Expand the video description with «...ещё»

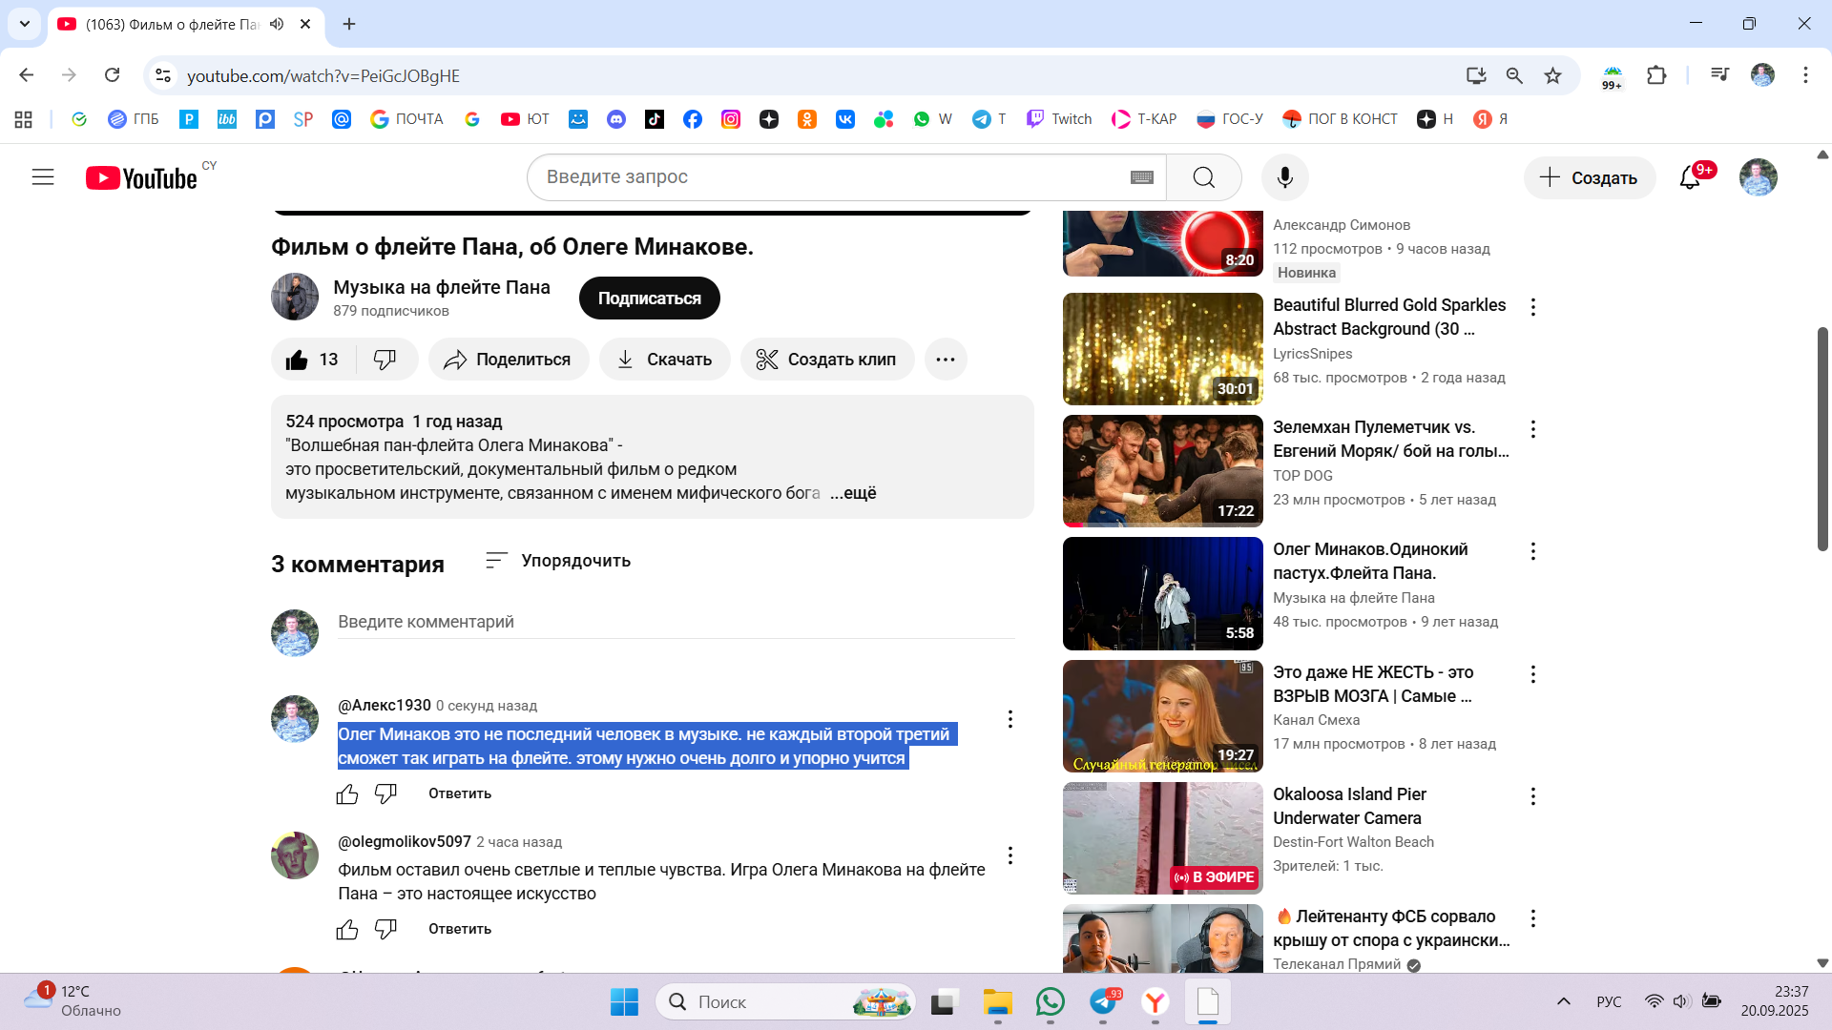point(853,493)
